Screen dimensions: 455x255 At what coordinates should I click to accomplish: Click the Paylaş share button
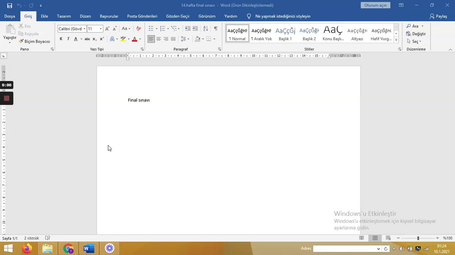(438, 16)
